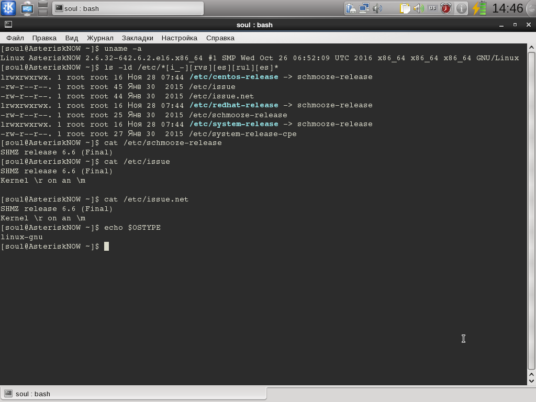536x402 pixels.
Task: Open the notifications info icon
Action: click(461, 8)
